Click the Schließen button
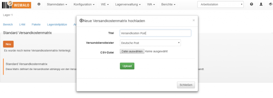The image size is (273, 98). coord(186,85)
